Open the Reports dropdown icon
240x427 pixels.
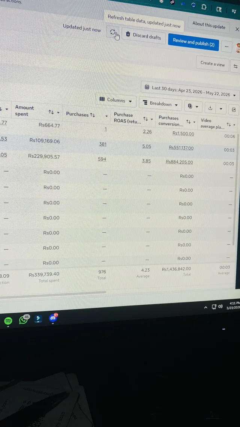pos(193,106)
